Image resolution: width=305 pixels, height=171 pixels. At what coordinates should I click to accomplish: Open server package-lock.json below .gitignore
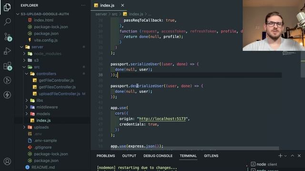coord(51,154)
